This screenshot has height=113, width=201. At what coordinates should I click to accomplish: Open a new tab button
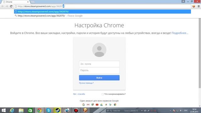click(33, 2)
